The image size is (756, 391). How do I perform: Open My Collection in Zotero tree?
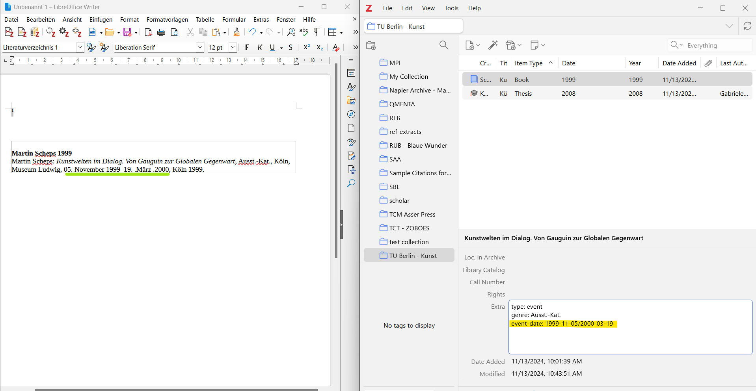coord(408,76)
